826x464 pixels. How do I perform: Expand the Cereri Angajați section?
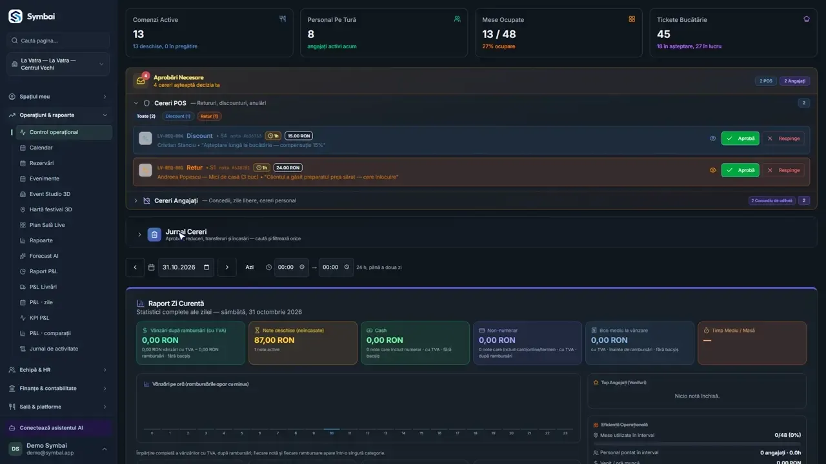coord(136,200)
